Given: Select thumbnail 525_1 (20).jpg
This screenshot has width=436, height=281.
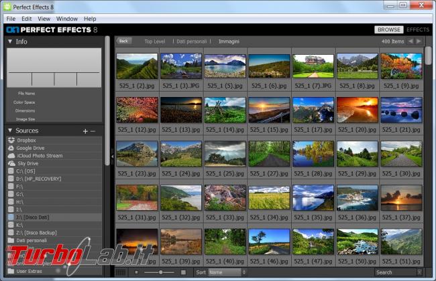Looking at the screenshot, I should pyautogui.click(x=358, y=110).
